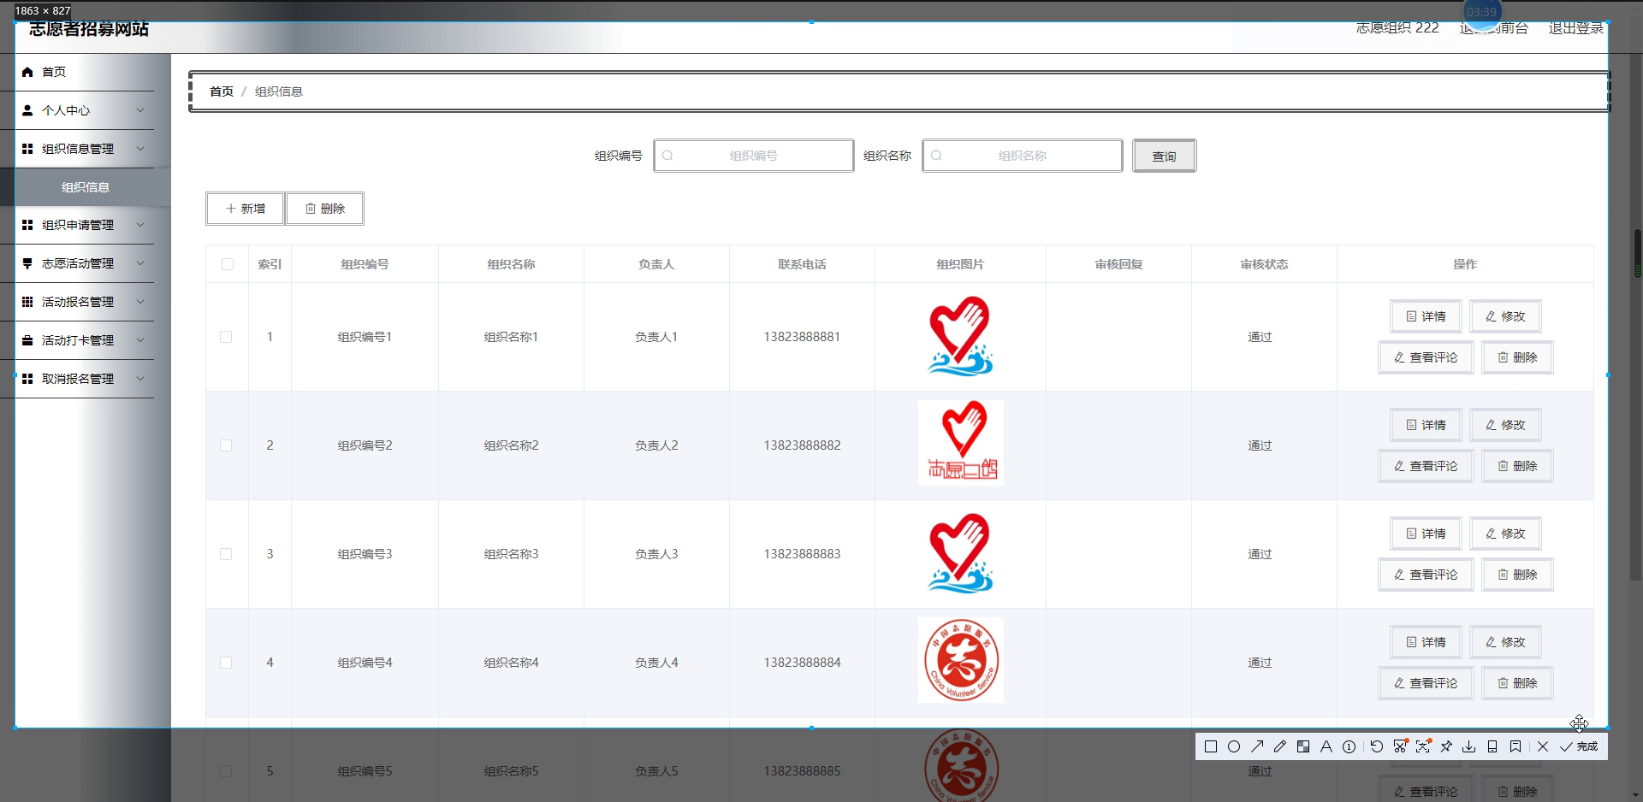Click 修改 for 组织名称3

click(1505, 534)
